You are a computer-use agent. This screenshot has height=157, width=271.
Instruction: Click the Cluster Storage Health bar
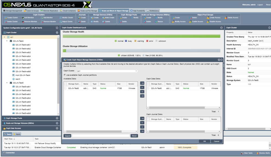pos(141,36)
